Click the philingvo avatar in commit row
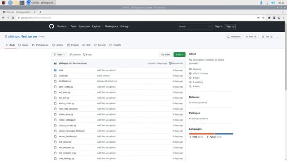The width and height of the screenshot is (287, 161). pos(55,64)
